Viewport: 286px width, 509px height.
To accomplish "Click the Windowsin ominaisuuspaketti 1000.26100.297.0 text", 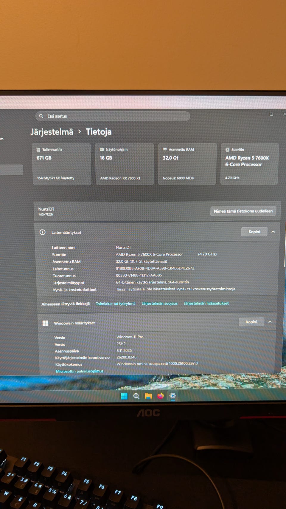I will click(157, 363).
